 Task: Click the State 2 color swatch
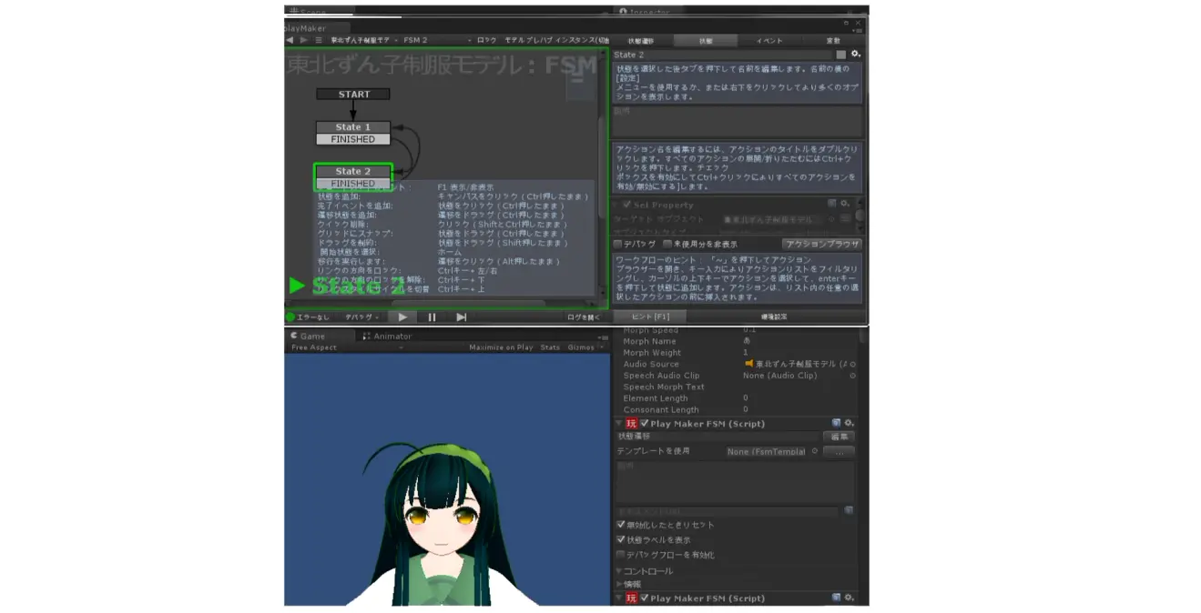(x=840, y=55)
